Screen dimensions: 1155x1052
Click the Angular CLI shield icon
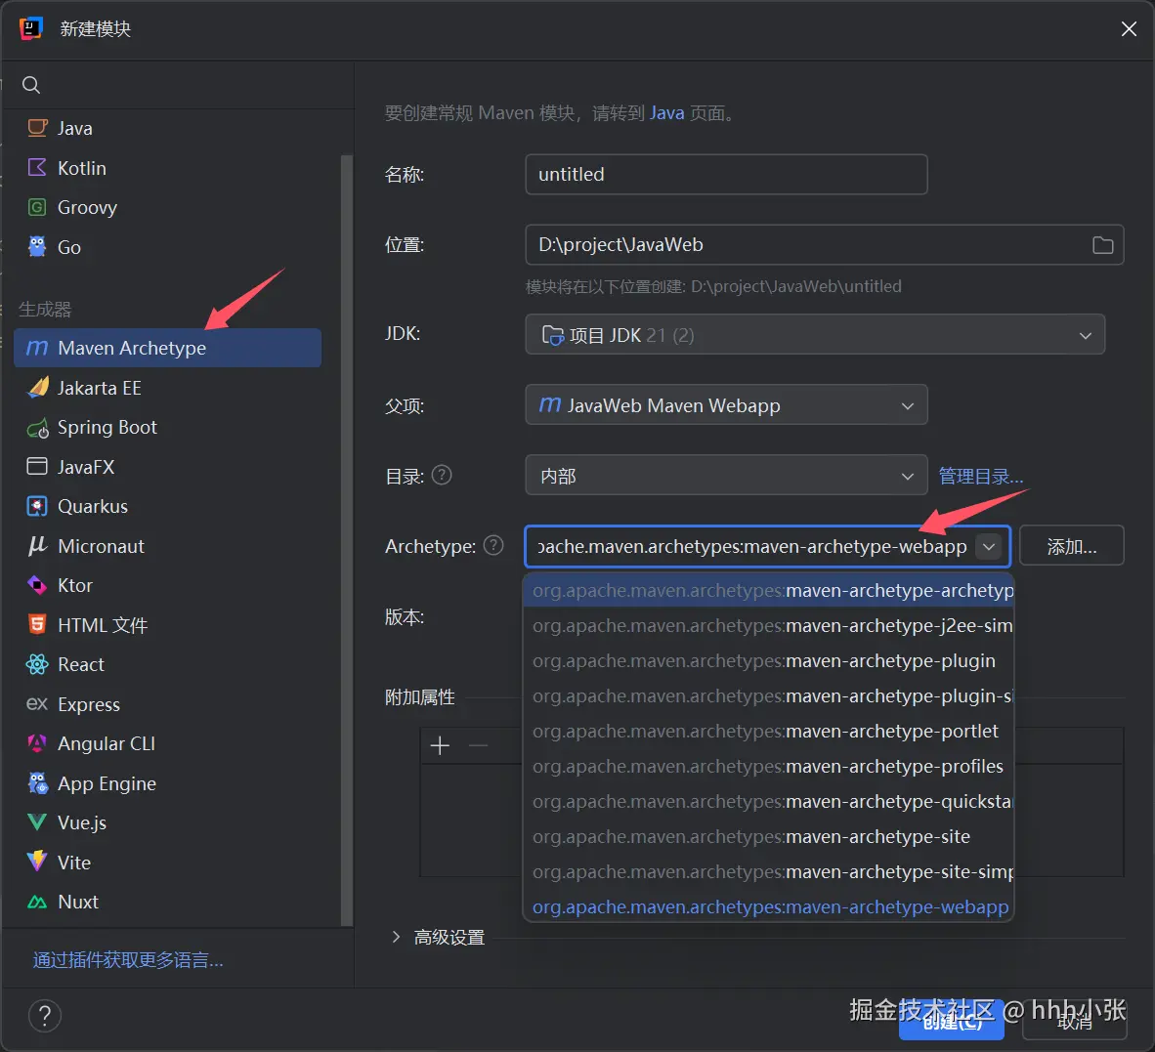(x=37, y=743)
